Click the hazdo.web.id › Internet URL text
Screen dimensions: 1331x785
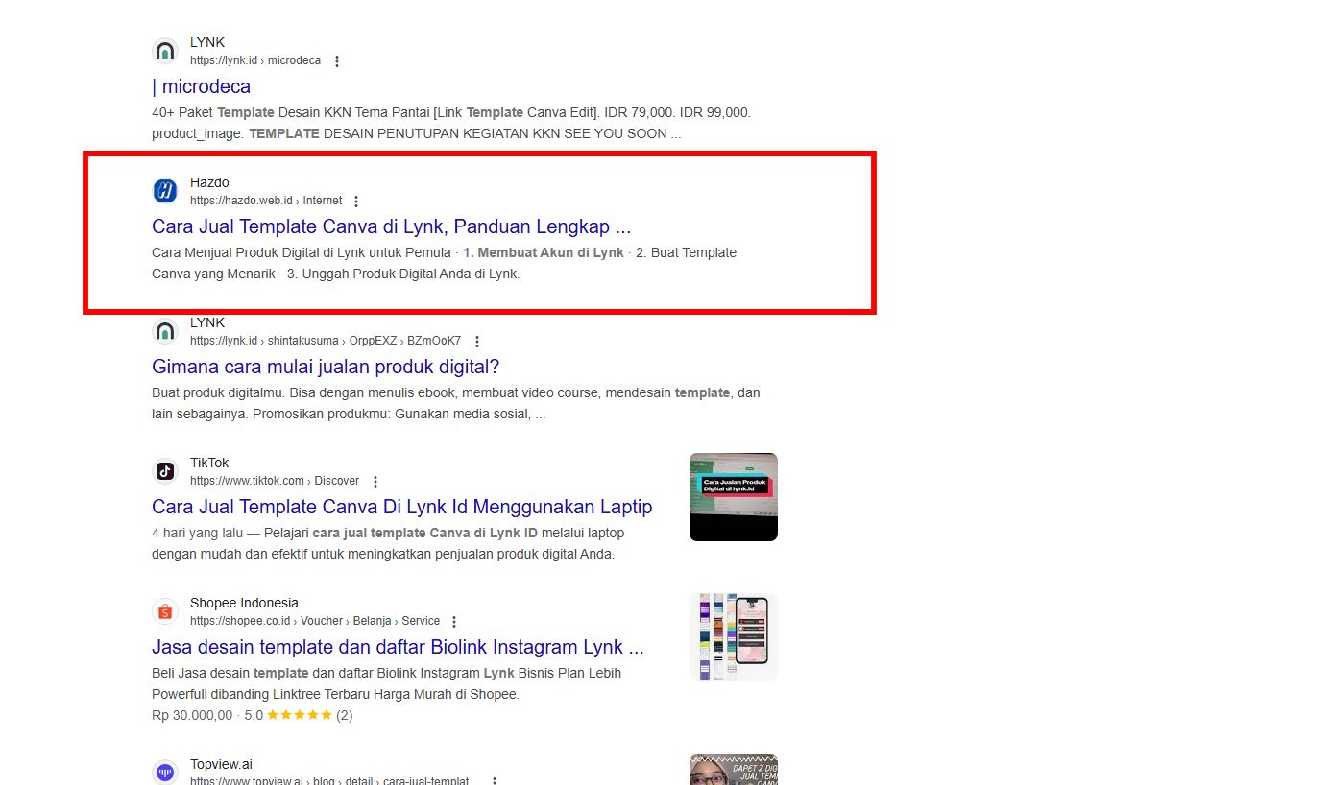pyautogui.click(x=266, y=201)
